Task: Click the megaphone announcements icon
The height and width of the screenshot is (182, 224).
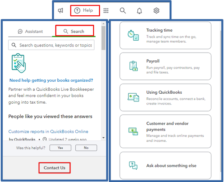Action: pos(60,10)
